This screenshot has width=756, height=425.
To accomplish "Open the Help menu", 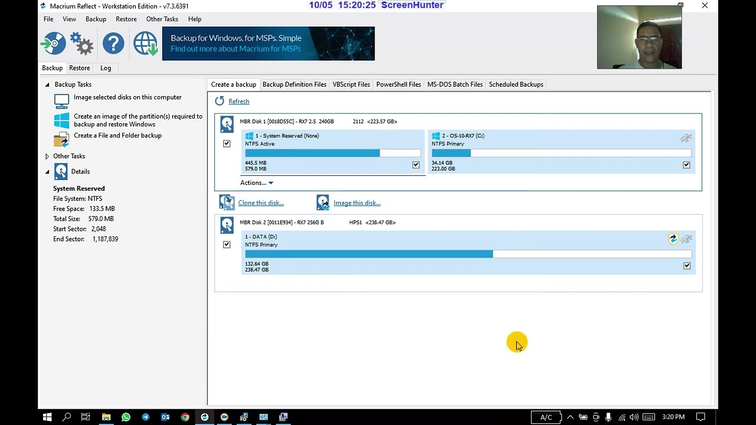I will (195, 19).
